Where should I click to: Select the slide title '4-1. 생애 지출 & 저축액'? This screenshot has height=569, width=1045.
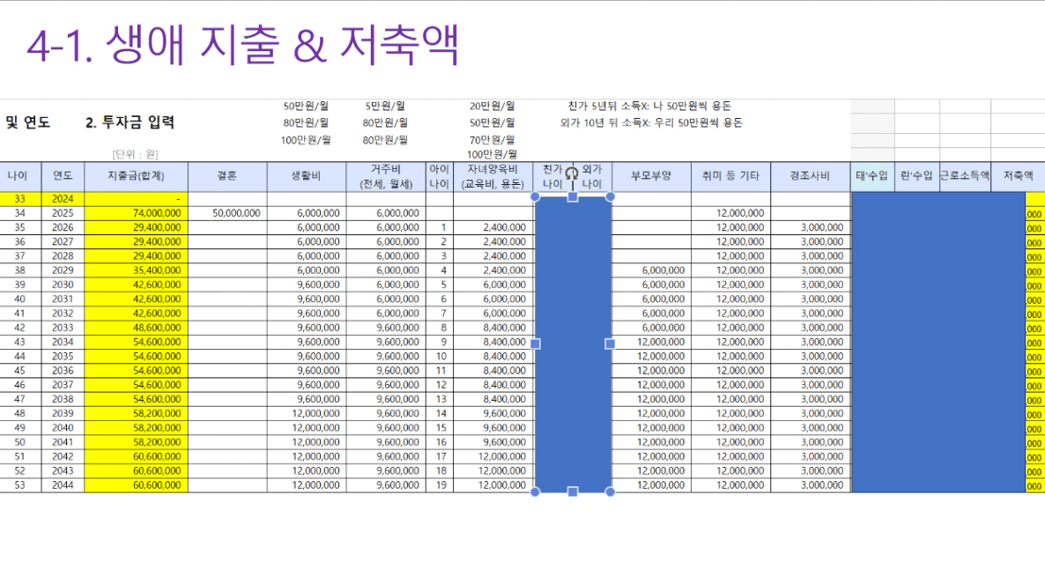(243, 47)
